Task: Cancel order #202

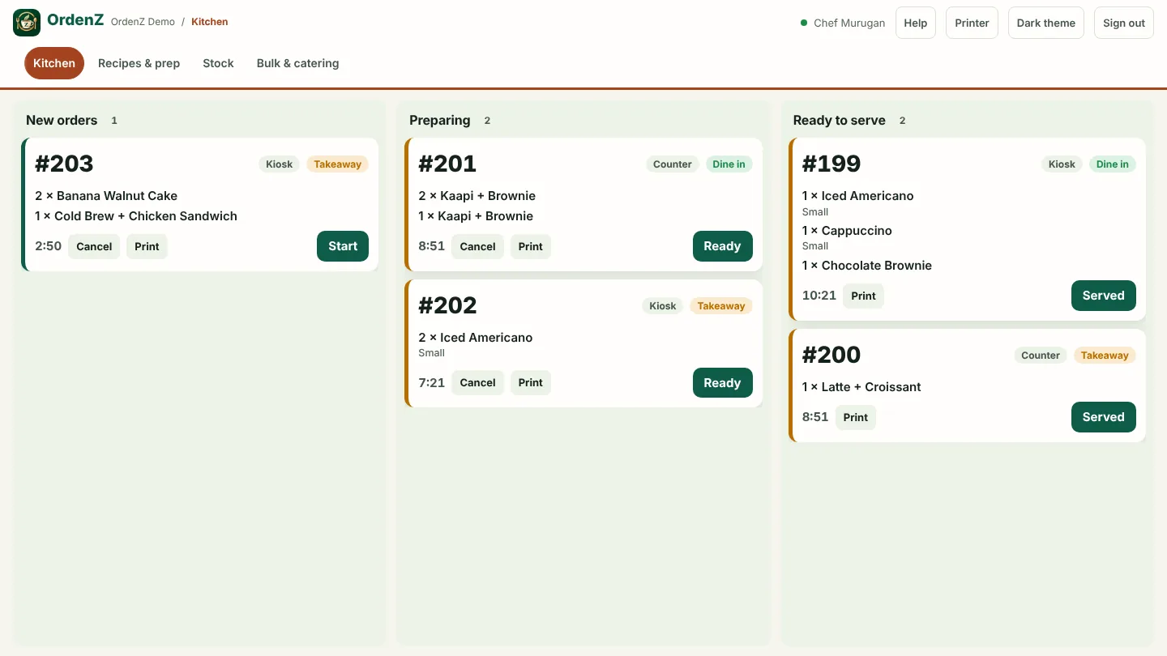Action: tap(477, 382)
